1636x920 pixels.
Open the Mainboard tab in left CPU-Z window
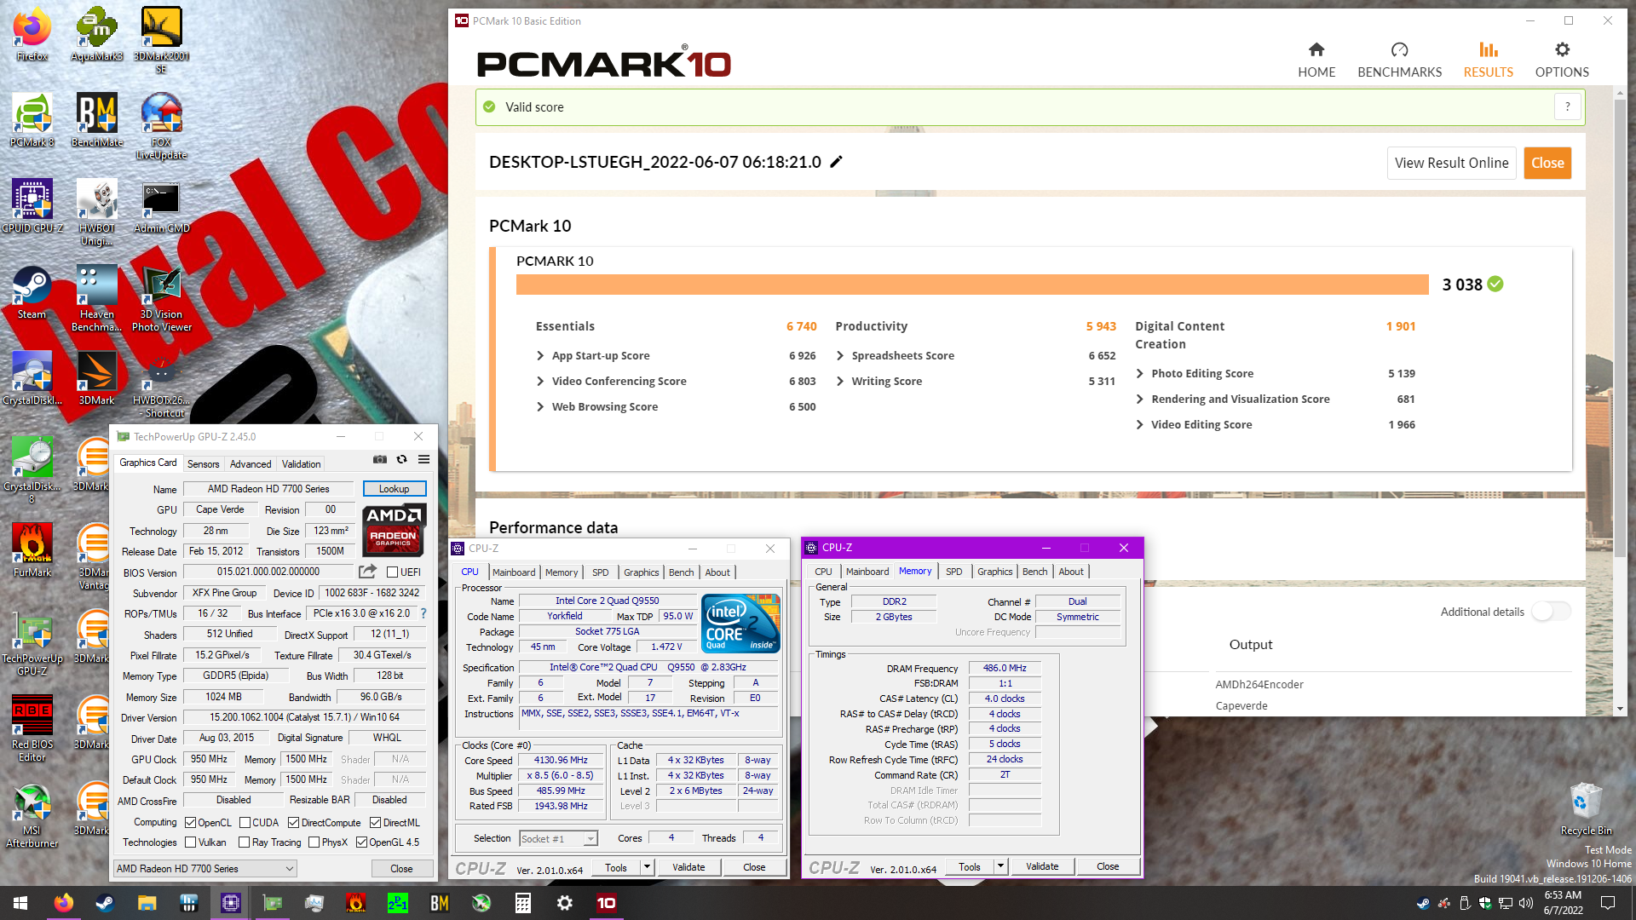coord(514,572)
